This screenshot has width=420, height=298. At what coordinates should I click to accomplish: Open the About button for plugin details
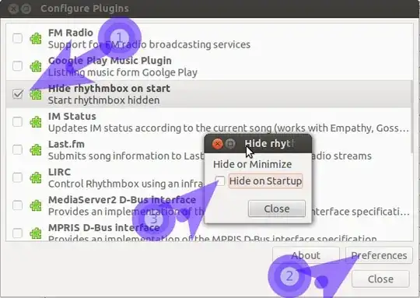coord(306,255)
